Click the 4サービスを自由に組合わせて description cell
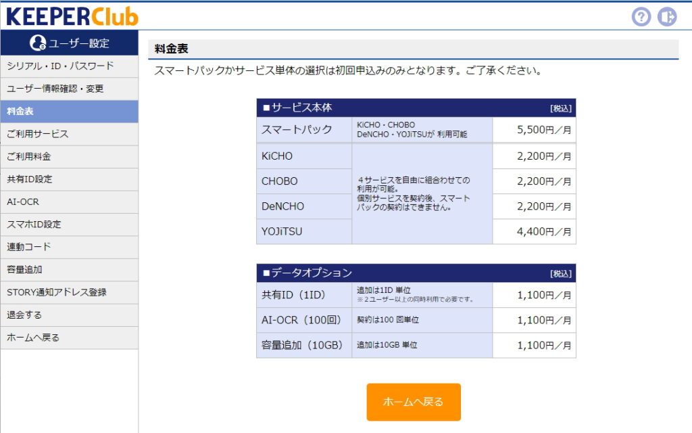692x433 pixels. click(x=422, y=193)
